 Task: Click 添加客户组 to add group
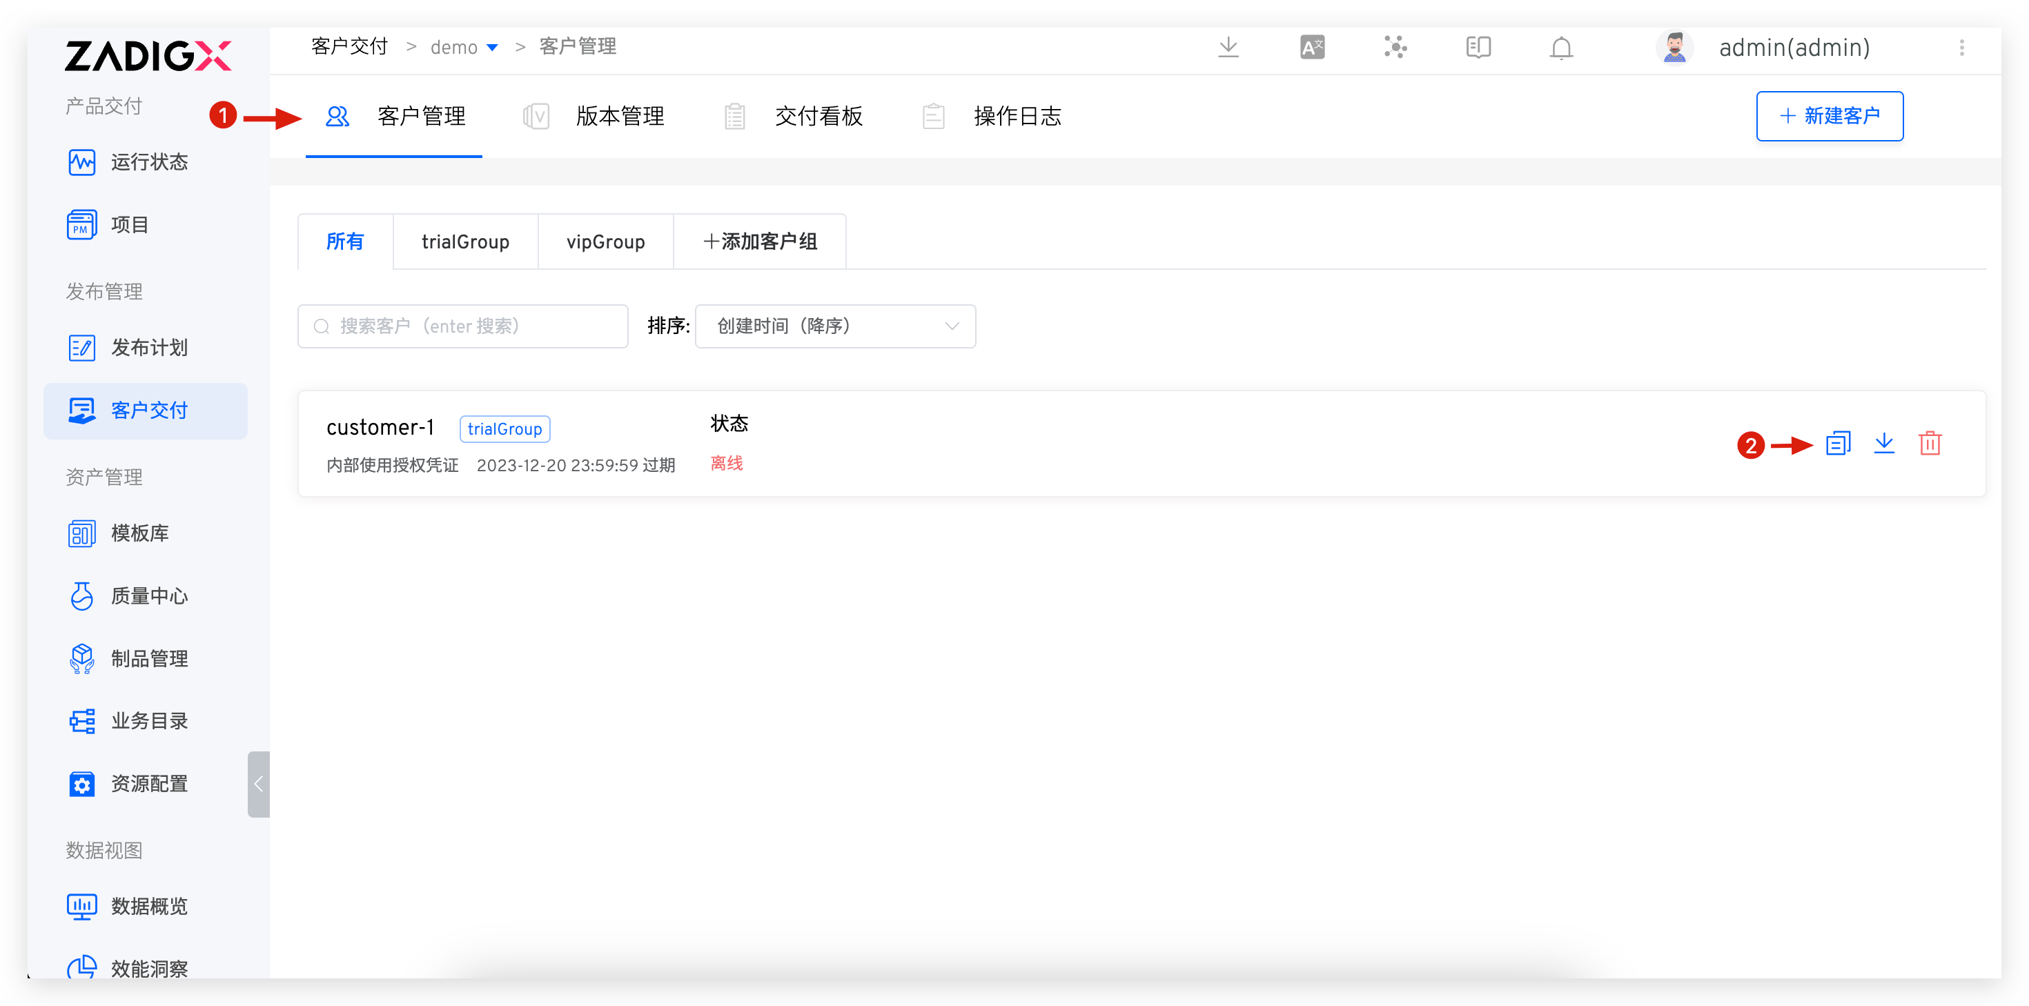(759, 242)
